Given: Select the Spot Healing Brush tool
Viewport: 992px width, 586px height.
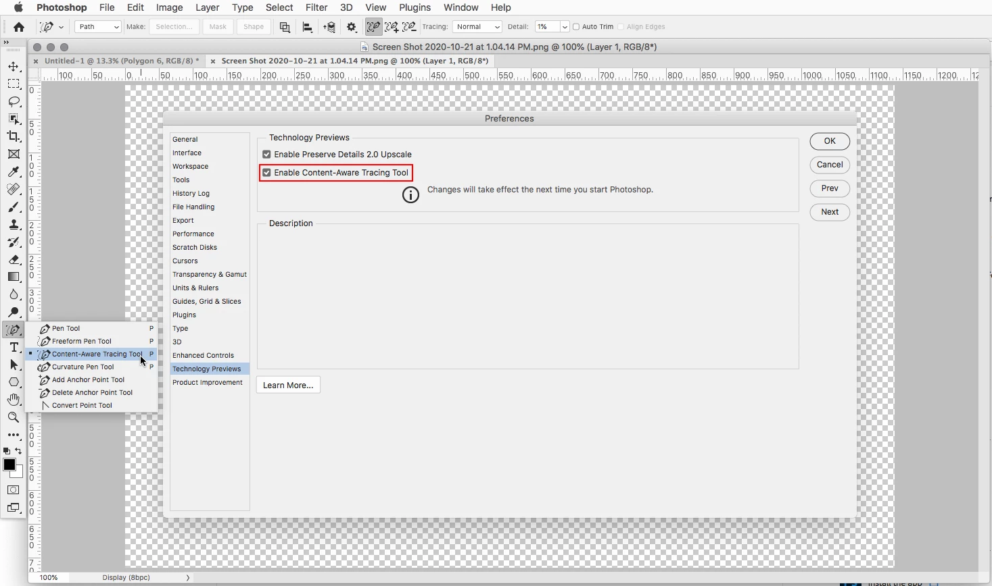Looking at the screenshot, I should [14, 190].
